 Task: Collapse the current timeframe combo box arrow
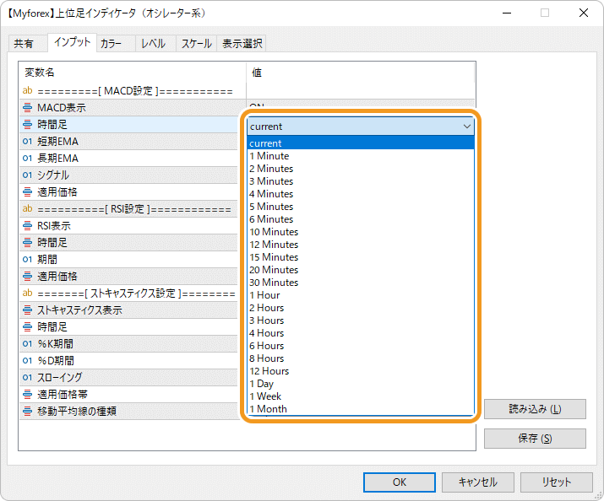(467, 127)
